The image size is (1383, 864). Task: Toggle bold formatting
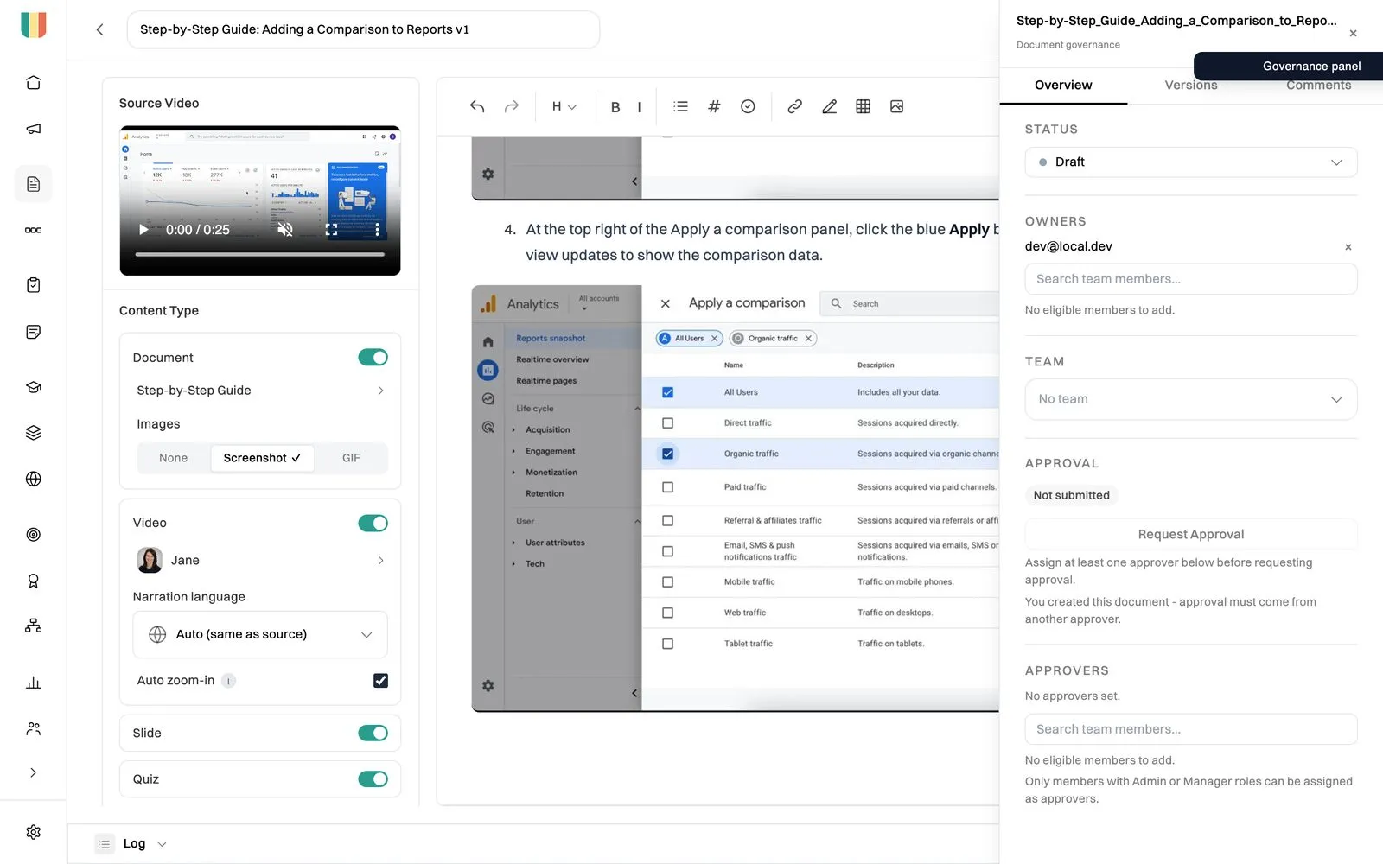[615, 107]
